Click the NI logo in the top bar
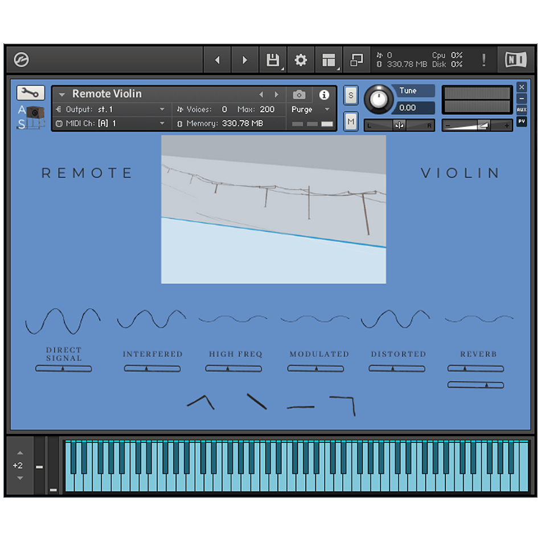Screen dimensions: 541x541 tap(516, 59)
